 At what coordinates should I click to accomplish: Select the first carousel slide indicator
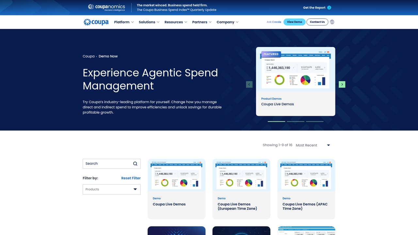277,121
